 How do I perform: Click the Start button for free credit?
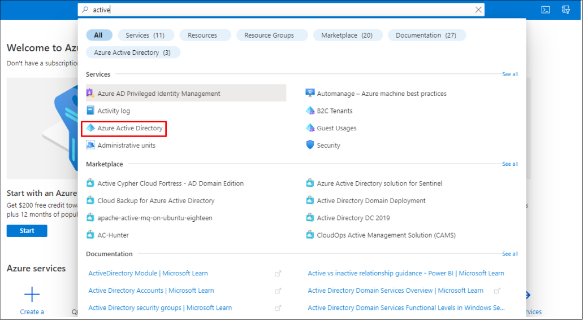[x=27, y=231]
